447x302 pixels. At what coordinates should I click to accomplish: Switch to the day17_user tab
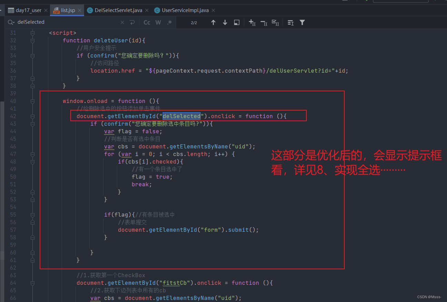(x=28, y=10)
